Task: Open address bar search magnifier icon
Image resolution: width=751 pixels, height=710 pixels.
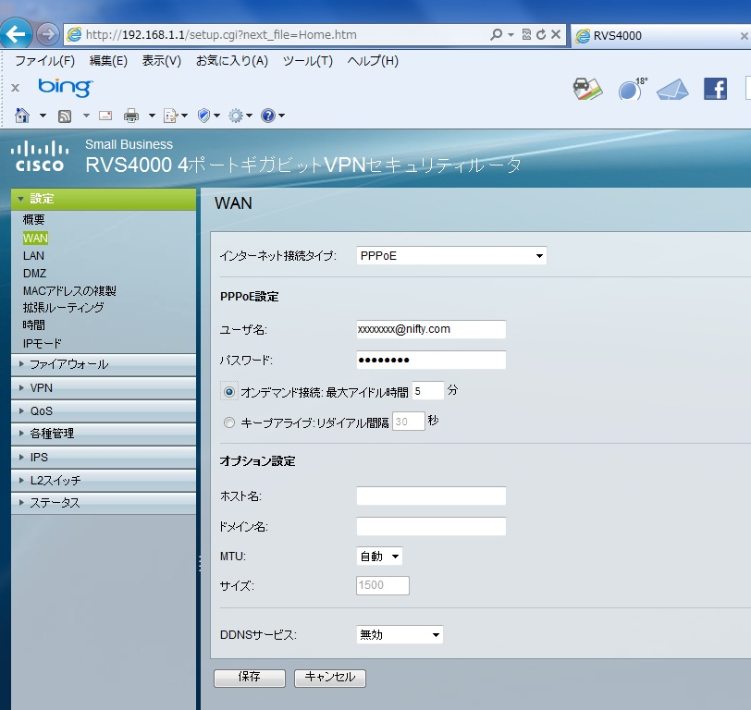Action: [497, 34]
